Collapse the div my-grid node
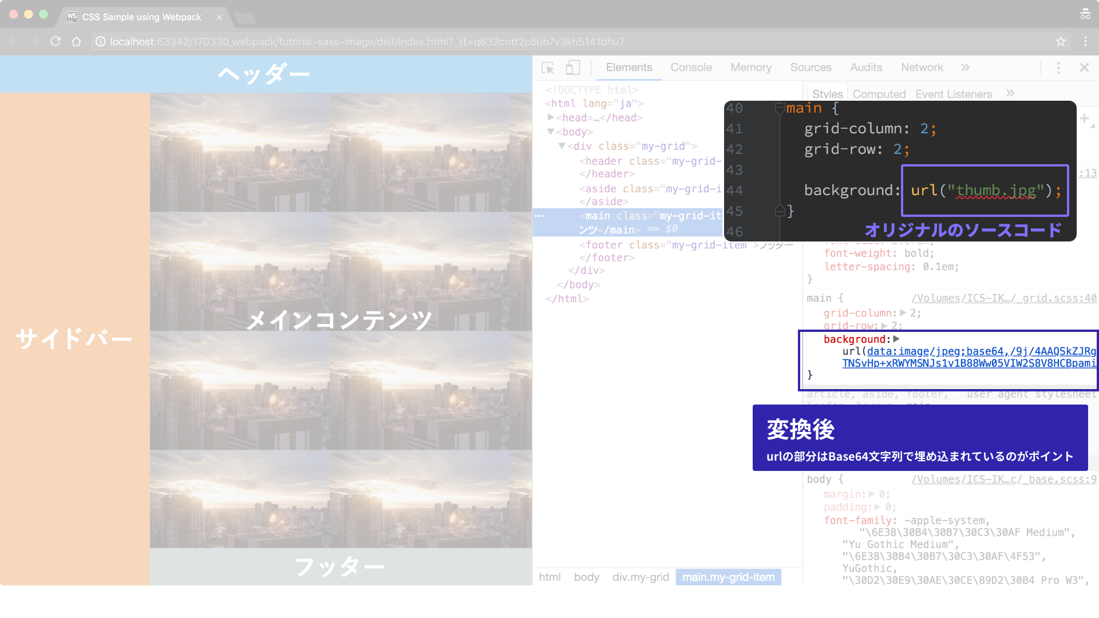Screen dimensions: 1099x618 pos(562,146)
